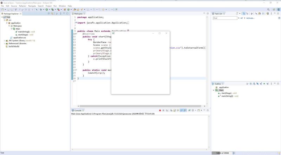This screenshot has width=281, height=155.
Task: Click the green Run button in toolbar
Action: click(x=46, y=10)
